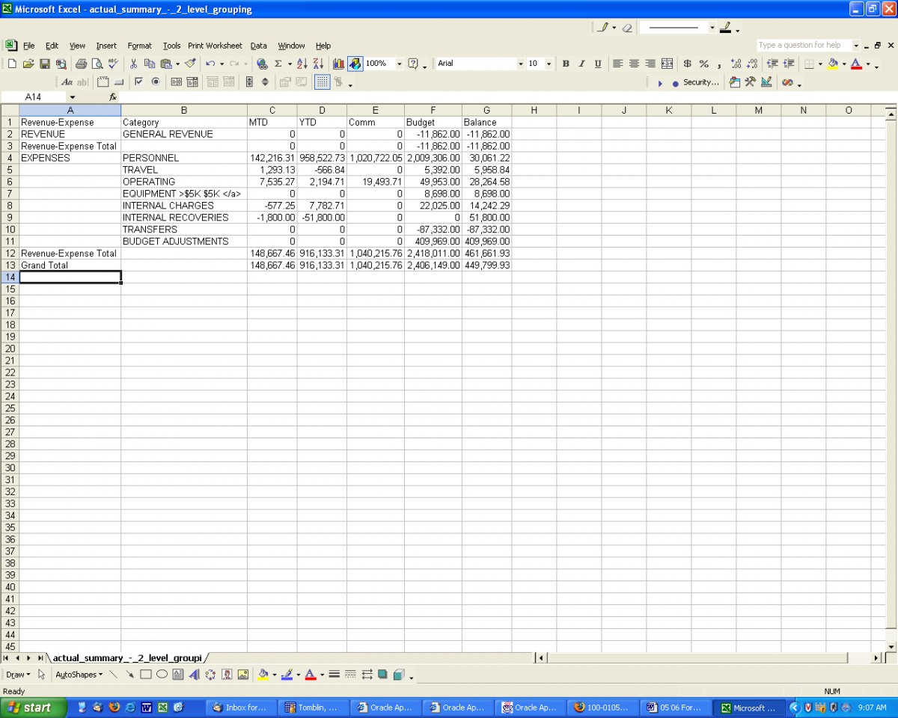
Task: Apply Percent style
Action: (703, 64)
